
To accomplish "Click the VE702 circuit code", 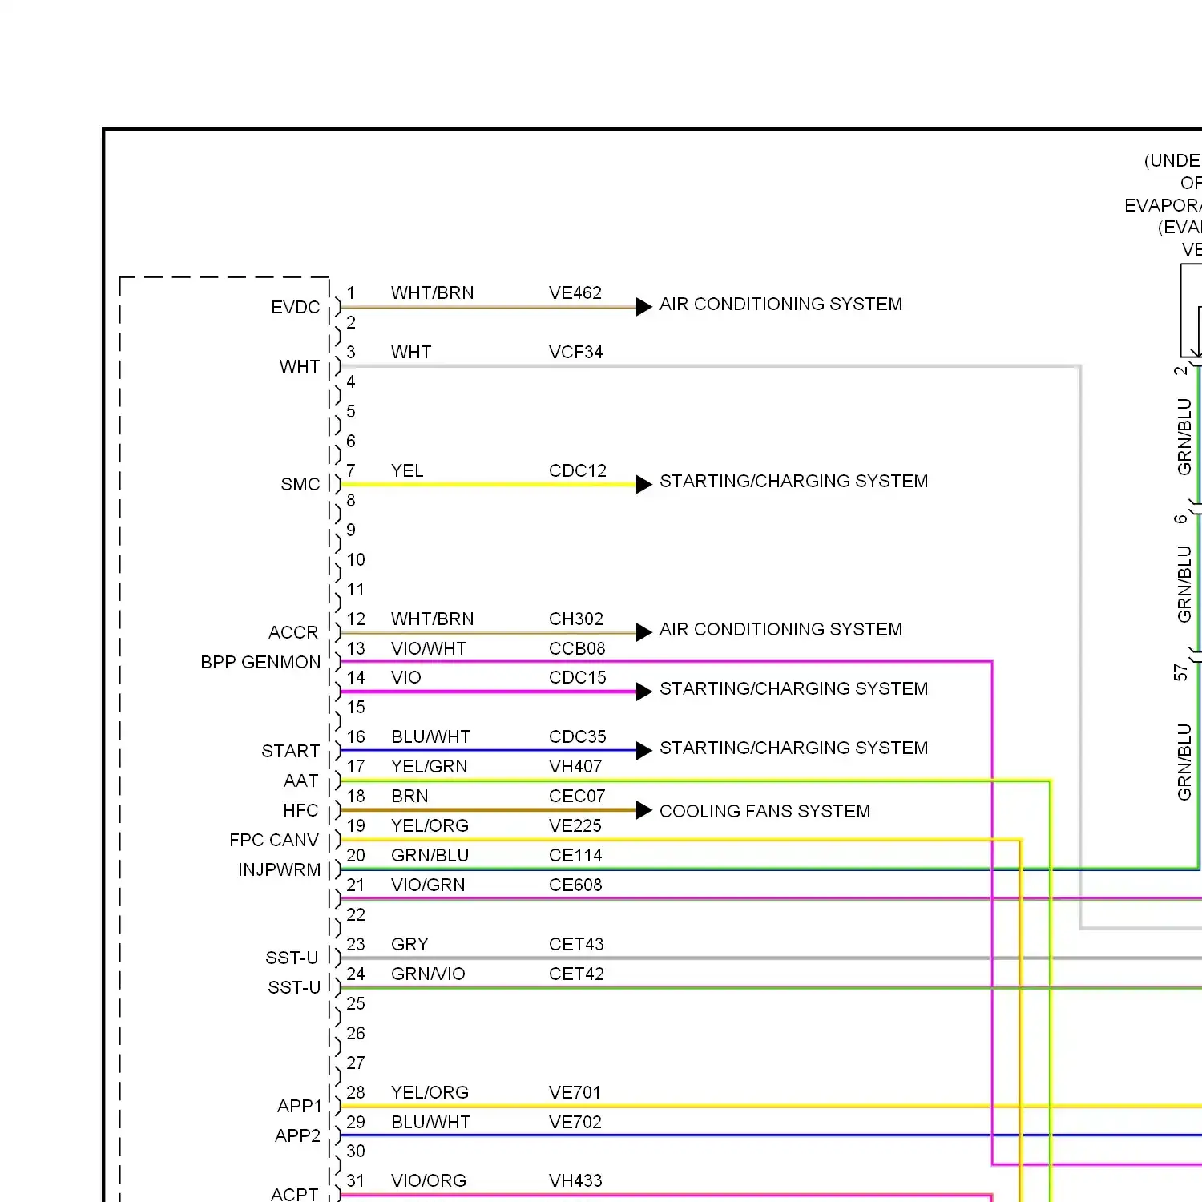I will (x=575, y=1123).
